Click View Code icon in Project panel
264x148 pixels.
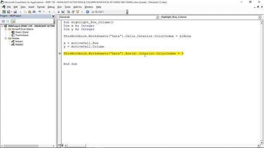coord(3,21)
